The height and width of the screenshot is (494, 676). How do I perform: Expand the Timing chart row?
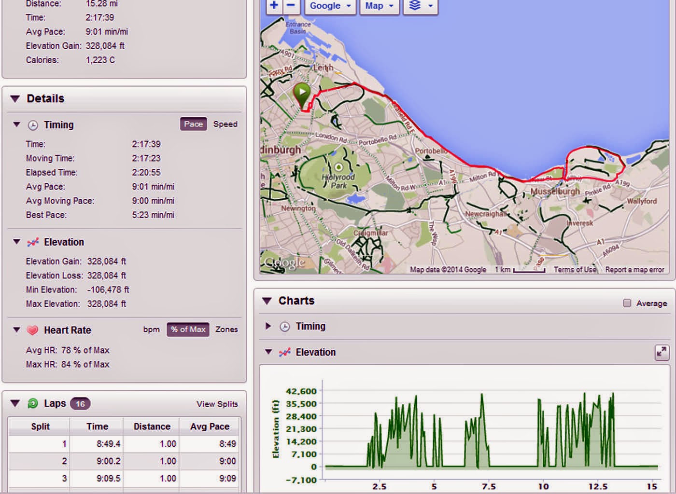pyautogui.click(x=268, y=326)
